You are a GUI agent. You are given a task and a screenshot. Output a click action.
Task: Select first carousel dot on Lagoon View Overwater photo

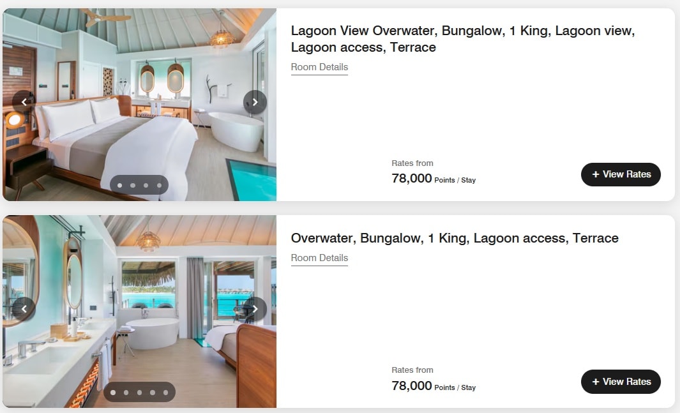[119, 186]
